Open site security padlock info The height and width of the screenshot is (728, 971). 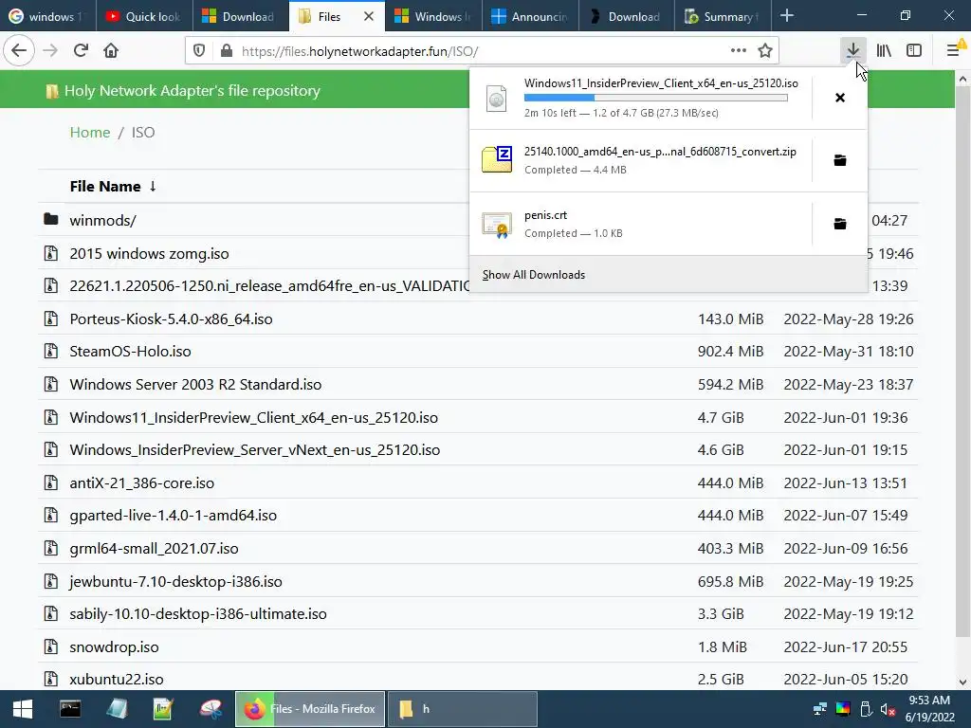click(x=227, y=51)
